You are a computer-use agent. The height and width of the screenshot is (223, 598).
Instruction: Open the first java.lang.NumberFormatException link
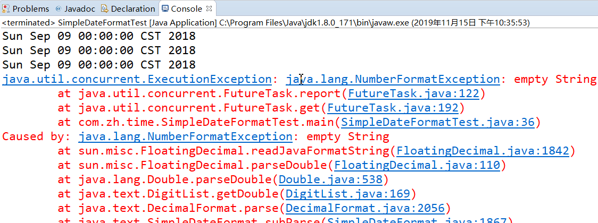click(393, 79)
